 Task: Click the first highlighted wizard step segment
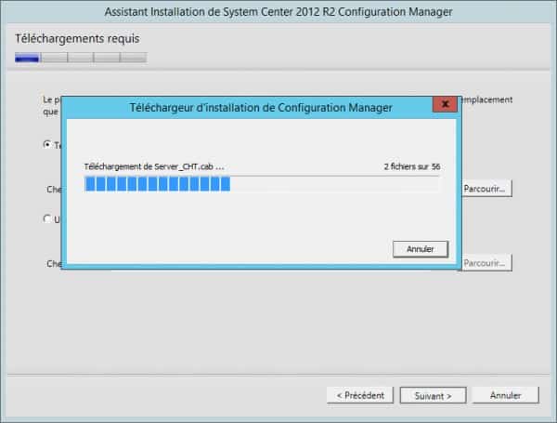pyautogui.click(x=27, y=57)
